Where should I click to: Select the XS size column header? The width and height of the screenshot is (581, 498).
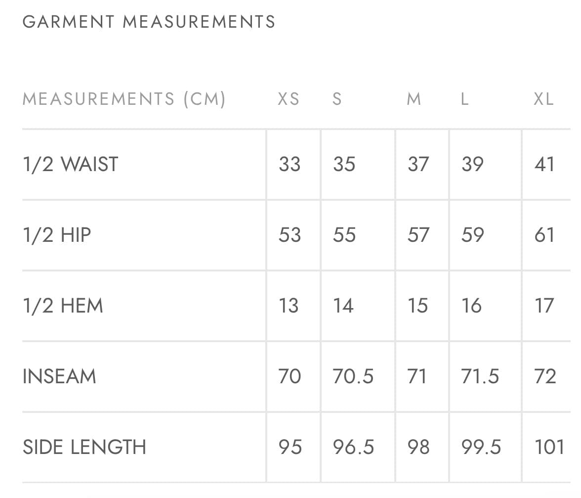tap(289, 99)
